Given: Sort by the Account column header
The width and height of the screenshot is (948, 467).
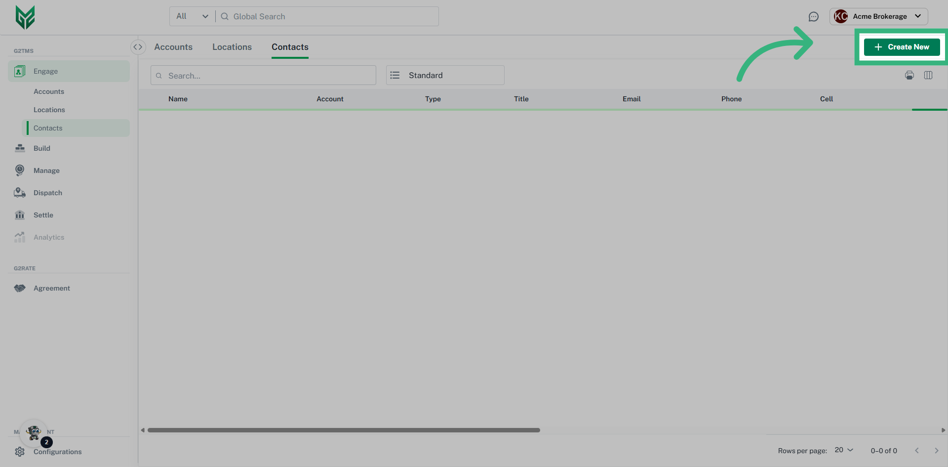Looking at the screenshot, I should pos(330,99).
